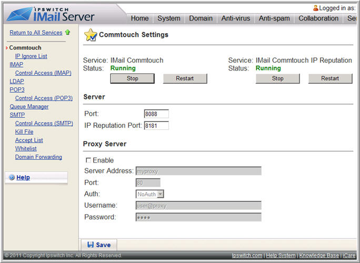Open the Anti-spam menu
The width and height of the screenshot is (360, 263).
[x=274, y=18]
